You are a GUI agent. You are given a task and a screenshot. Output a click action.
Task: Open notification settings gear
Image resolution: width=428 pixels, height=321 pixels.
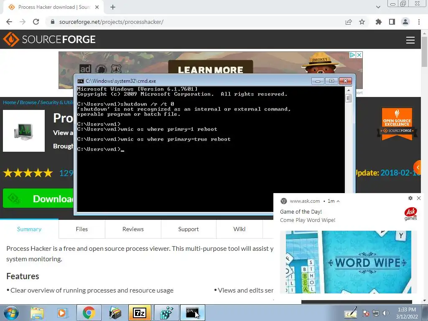pos(410,198)
